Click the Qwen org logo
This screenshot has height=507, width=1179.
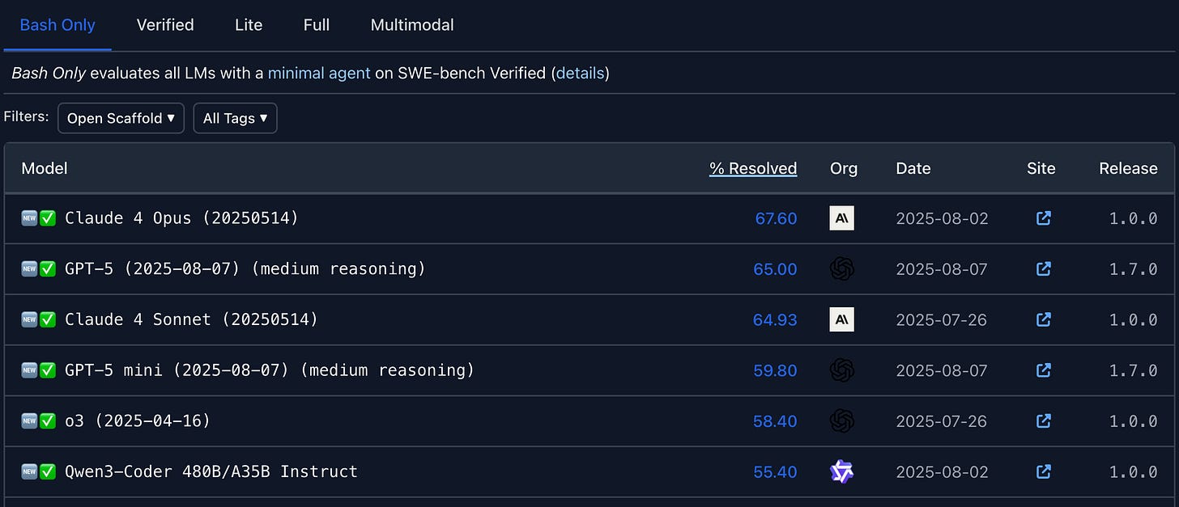(x=842, y=471)
